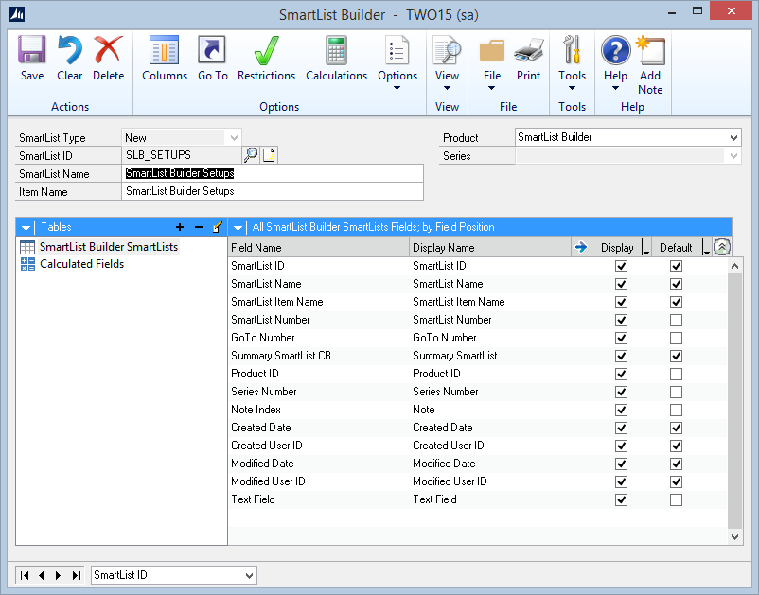Click inside the Item Name field

pos(272,191)
